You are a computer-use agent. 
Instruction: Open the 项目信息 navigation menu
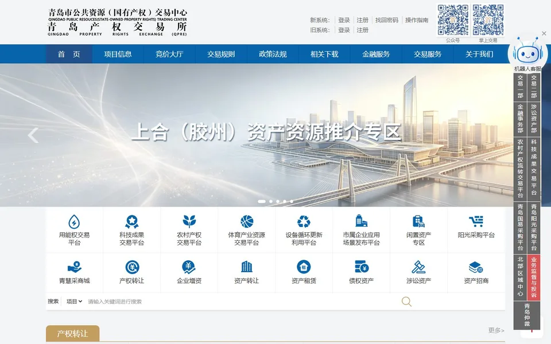(x=118, y=54)
